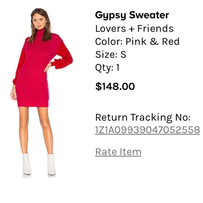
Task: Open the Rate Item link
Action: 118,152
